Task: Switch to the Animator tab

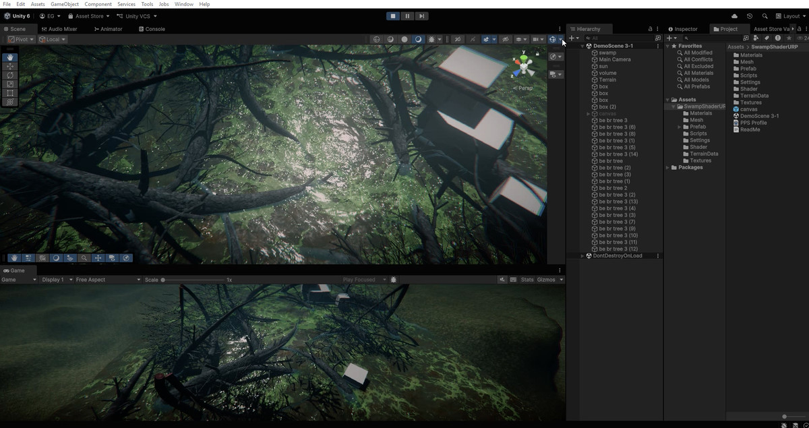Action: tap(108, 29)
